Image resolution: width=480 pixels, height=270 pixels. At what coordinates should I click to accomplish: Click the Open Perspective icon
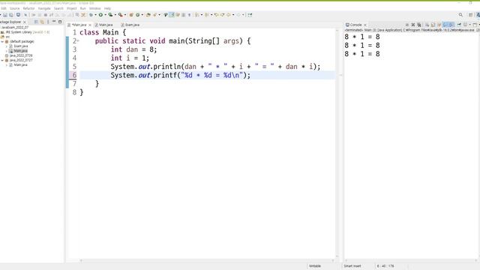point(471,15)
